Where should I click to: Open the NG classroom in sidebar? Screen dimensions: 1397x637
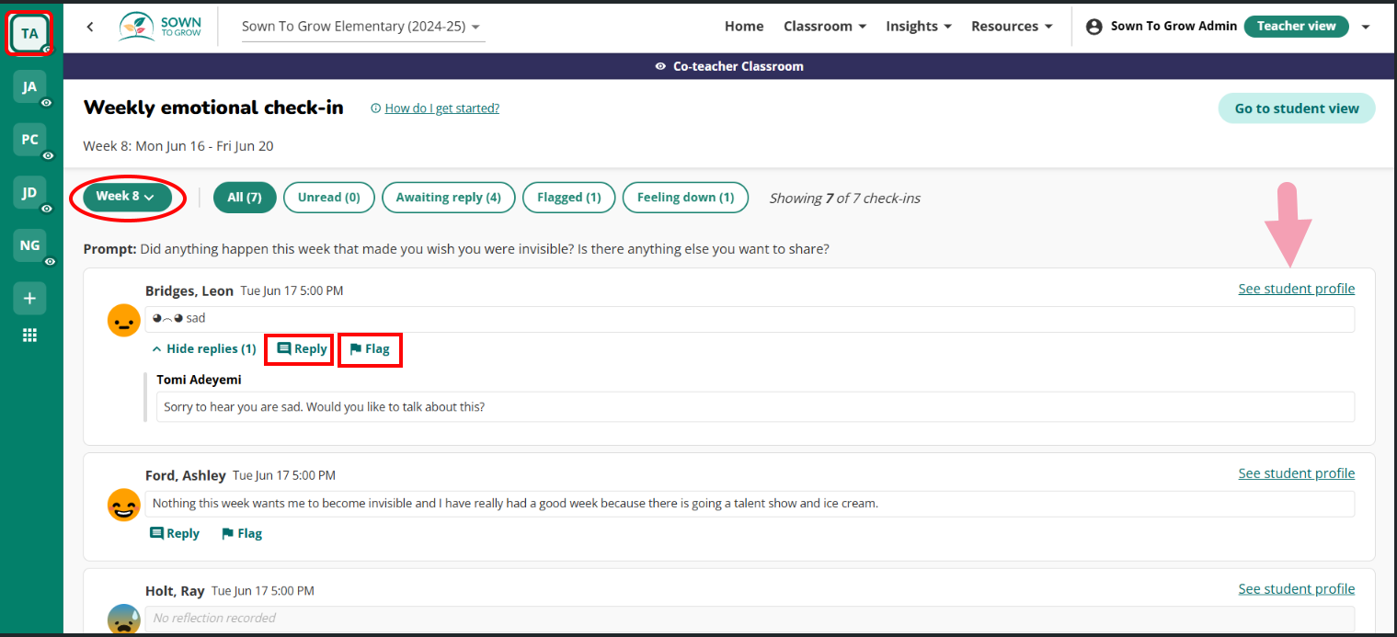(x=29, y=245)
